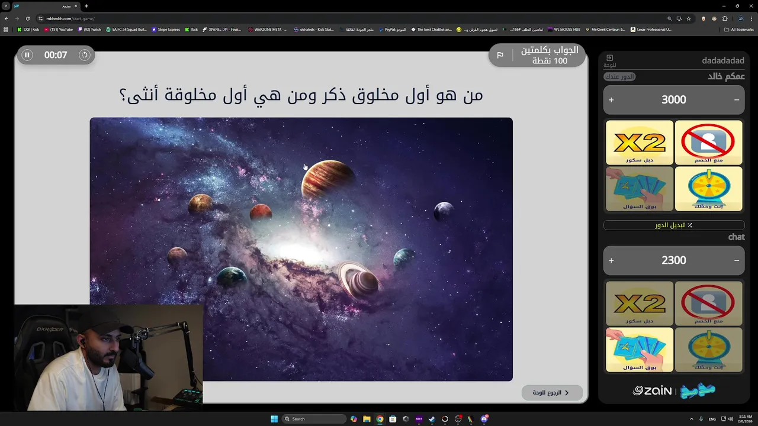Click the flag icon to report the question

500,55
